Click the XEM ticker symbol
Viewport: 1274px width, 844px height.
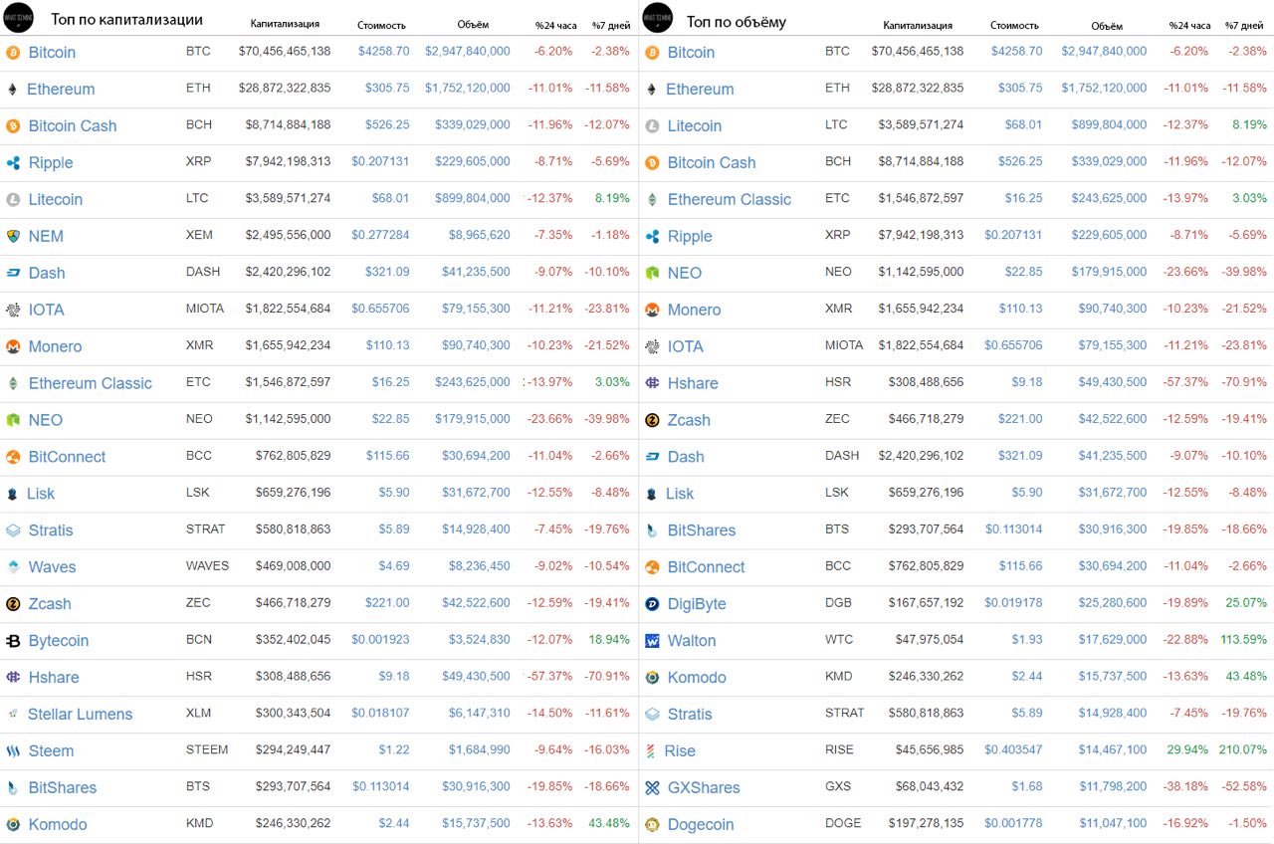pos(199,235)
